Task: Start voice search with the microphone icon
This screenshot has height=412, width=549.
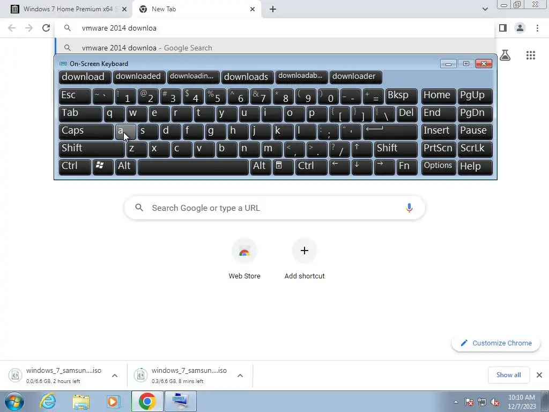Action: (409, 208)
